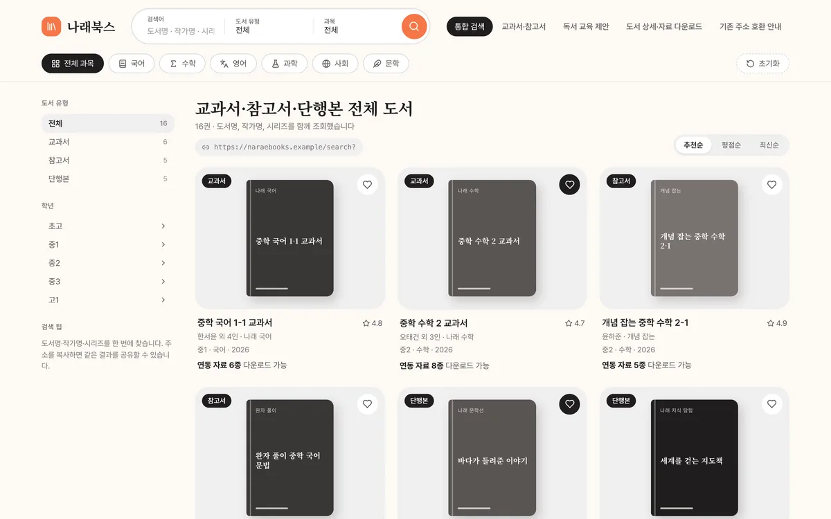The width and height of the screenshot is (831, 519).
Task: Open the 독서 교육 제안 nav item
Action: pos(586,26)
